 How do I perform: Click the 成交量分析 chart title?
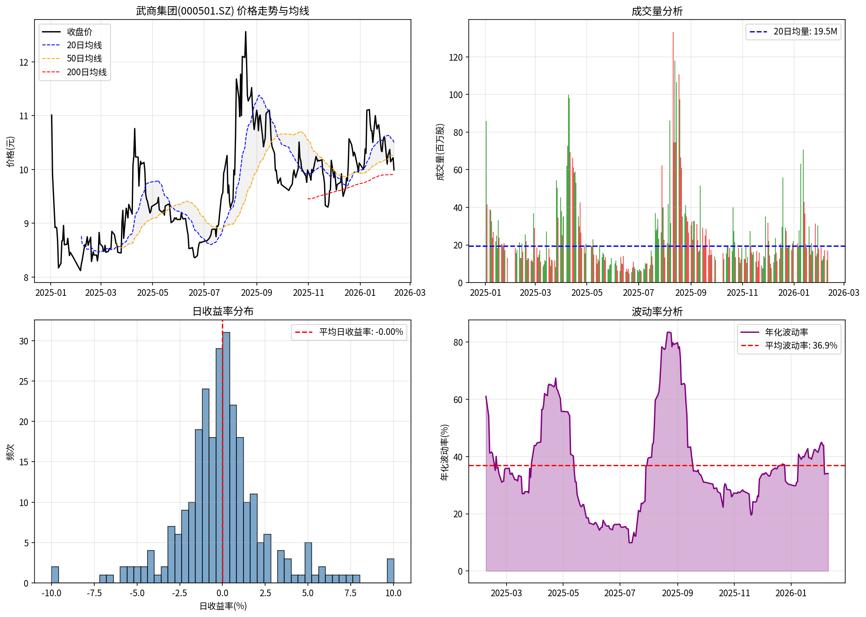pos(657,11)
